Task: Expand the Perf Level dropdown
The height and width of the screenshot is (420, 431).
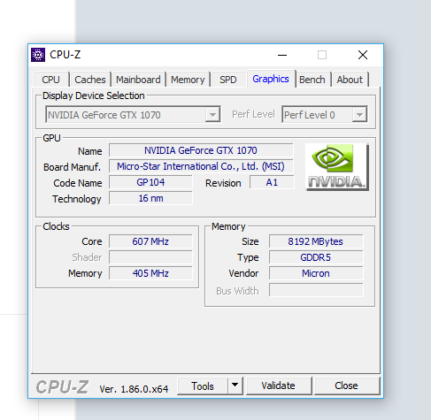Action: [359, 114]
